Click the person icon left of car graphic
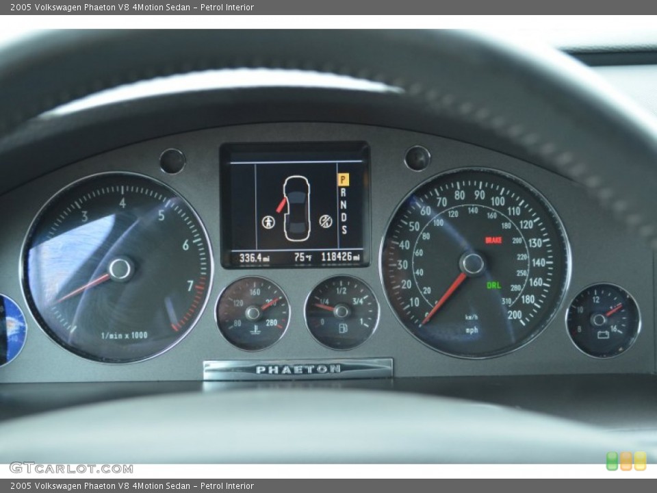This screenshot has height=493, width=657. pos(268,222)
